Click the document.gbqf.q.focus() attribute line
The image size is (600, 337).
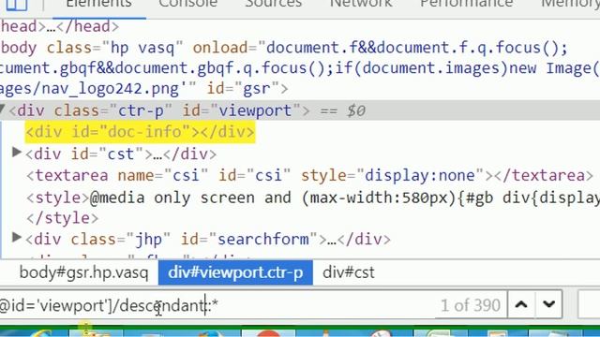(300, 68)
